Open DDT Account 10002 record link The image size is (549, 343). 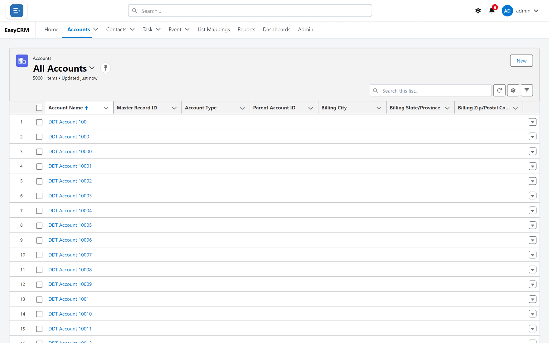(70, 181)
